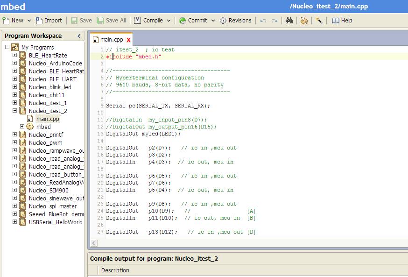Screen dimensions: 408x277
Task: Select the Nucleo_read_button program
Action: click(x=56, y=175)
